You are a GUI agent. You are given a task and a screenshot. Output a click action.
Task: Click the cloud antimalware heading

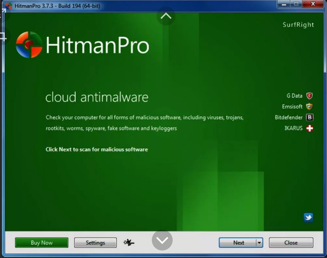click(97, 97)
